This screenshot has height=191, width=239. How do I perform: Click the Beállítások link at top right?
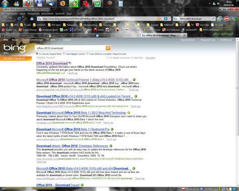pyautogui.click(x=226, y=40)
